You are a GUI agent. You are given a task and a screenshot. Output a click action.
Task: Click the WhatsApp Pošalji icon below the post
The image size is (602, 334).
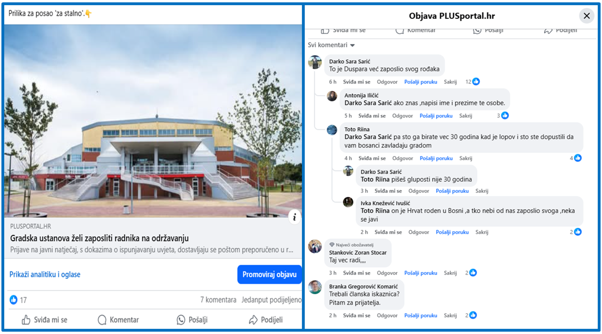[181, 320]
